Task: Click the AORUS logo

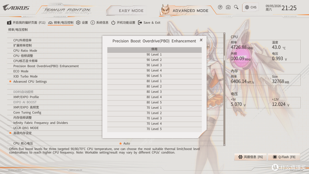Action: coord(16,8)
